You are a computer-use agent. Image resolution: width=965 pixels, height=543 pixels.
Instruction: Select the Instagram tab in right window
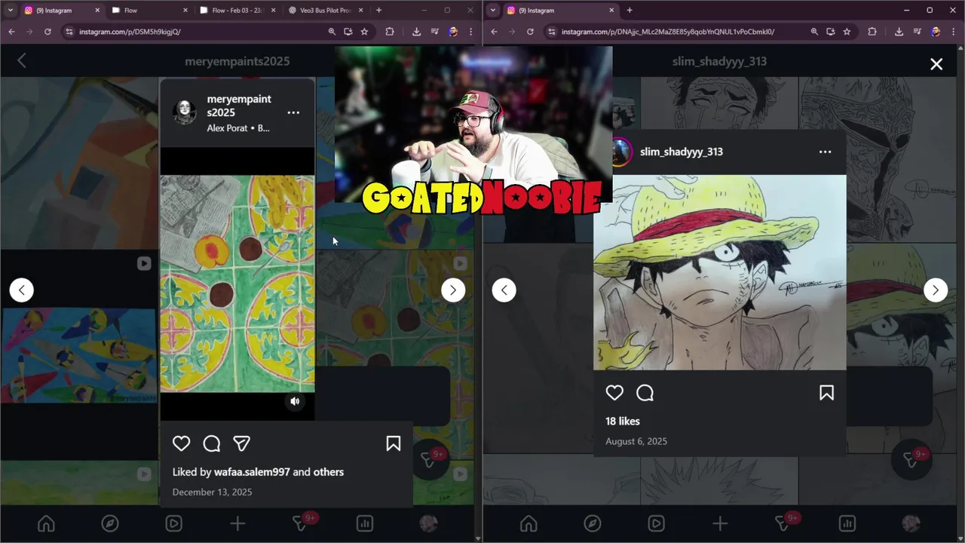562,11
